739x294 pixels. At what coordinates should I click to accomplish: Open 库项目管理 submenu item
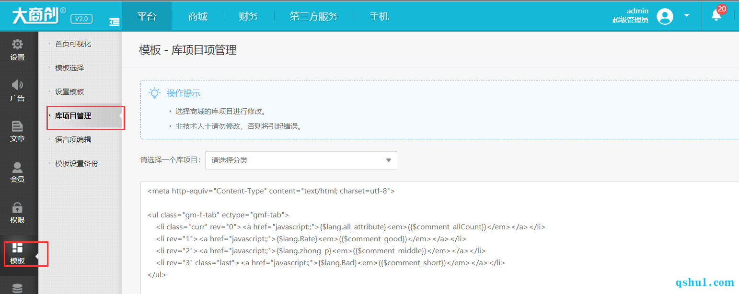tap(73, 115)
